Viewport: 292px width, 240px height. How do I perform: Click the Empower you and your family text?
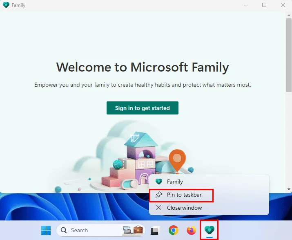pyautogui.click(x=143, y=85)
